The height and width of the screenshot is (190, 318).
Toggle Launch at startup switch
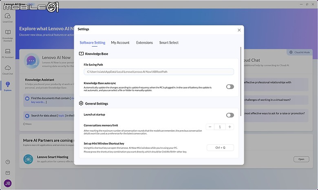point(230,115)
